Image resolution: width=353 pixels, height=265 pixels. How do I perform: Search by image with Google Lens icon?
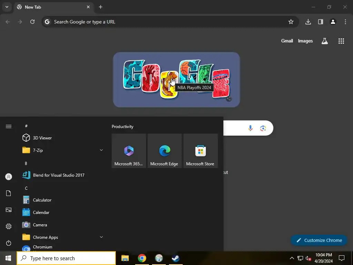pyautogui.click(x=263, y=128)
